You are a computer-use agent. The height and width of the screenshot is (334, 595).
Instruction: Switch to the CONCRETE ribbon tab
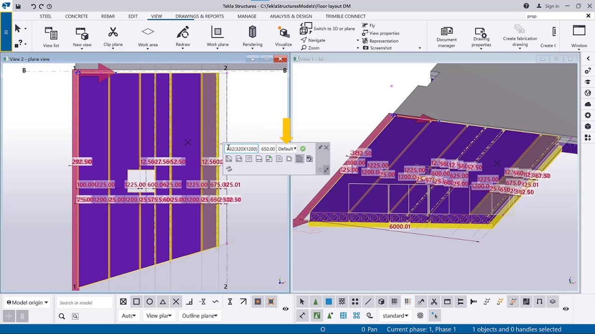76,16
